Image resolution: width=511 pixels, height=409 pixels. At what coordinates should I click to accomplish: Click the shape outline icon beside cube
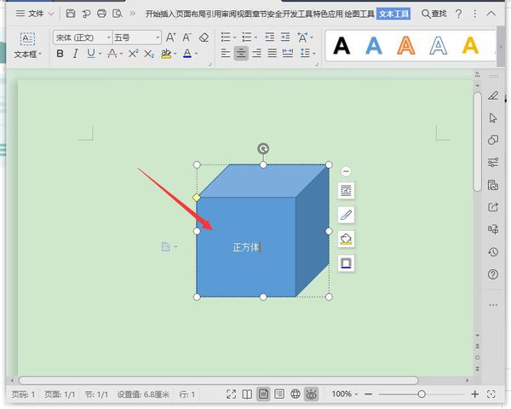point(346,262)
